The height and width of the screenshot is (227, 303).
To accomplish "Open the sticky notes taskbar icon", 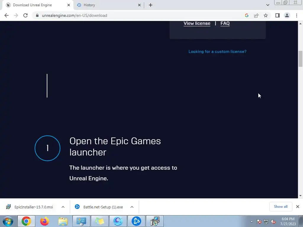I will click(99, 221).
